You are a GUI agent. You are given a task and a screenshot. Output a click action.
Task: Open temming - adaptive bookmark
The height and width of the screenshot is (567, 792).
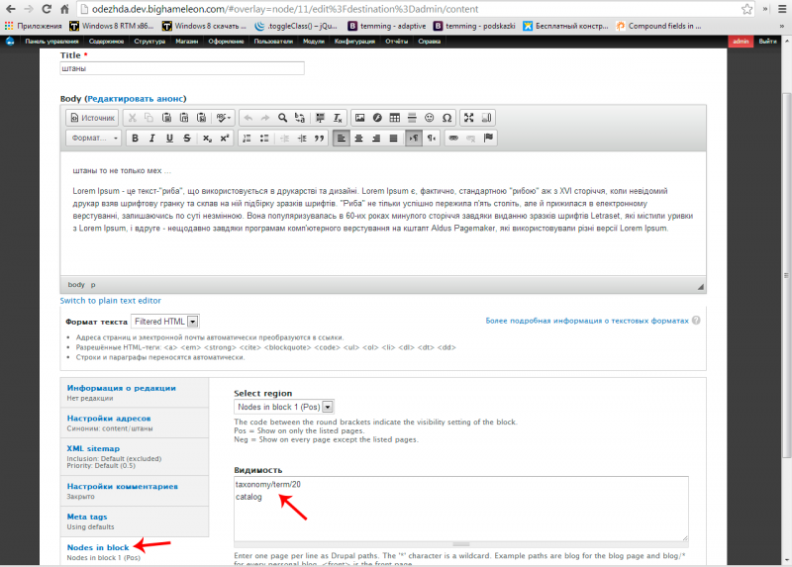click(x=387, y=26)
